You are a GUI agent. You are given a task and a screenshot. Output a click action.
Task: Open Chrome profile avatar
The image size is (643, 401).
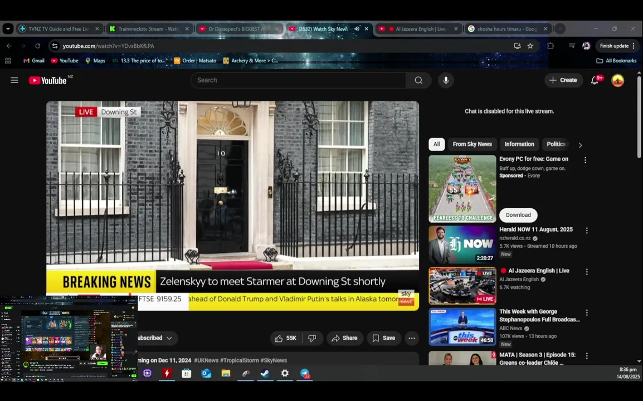tap(586, 46)
